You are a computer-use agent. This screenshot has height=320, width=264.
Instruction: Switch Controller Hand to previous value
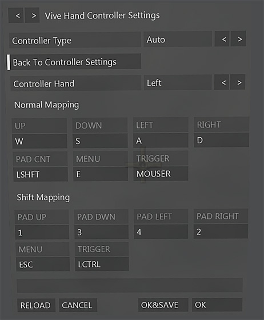coord(222,82)
